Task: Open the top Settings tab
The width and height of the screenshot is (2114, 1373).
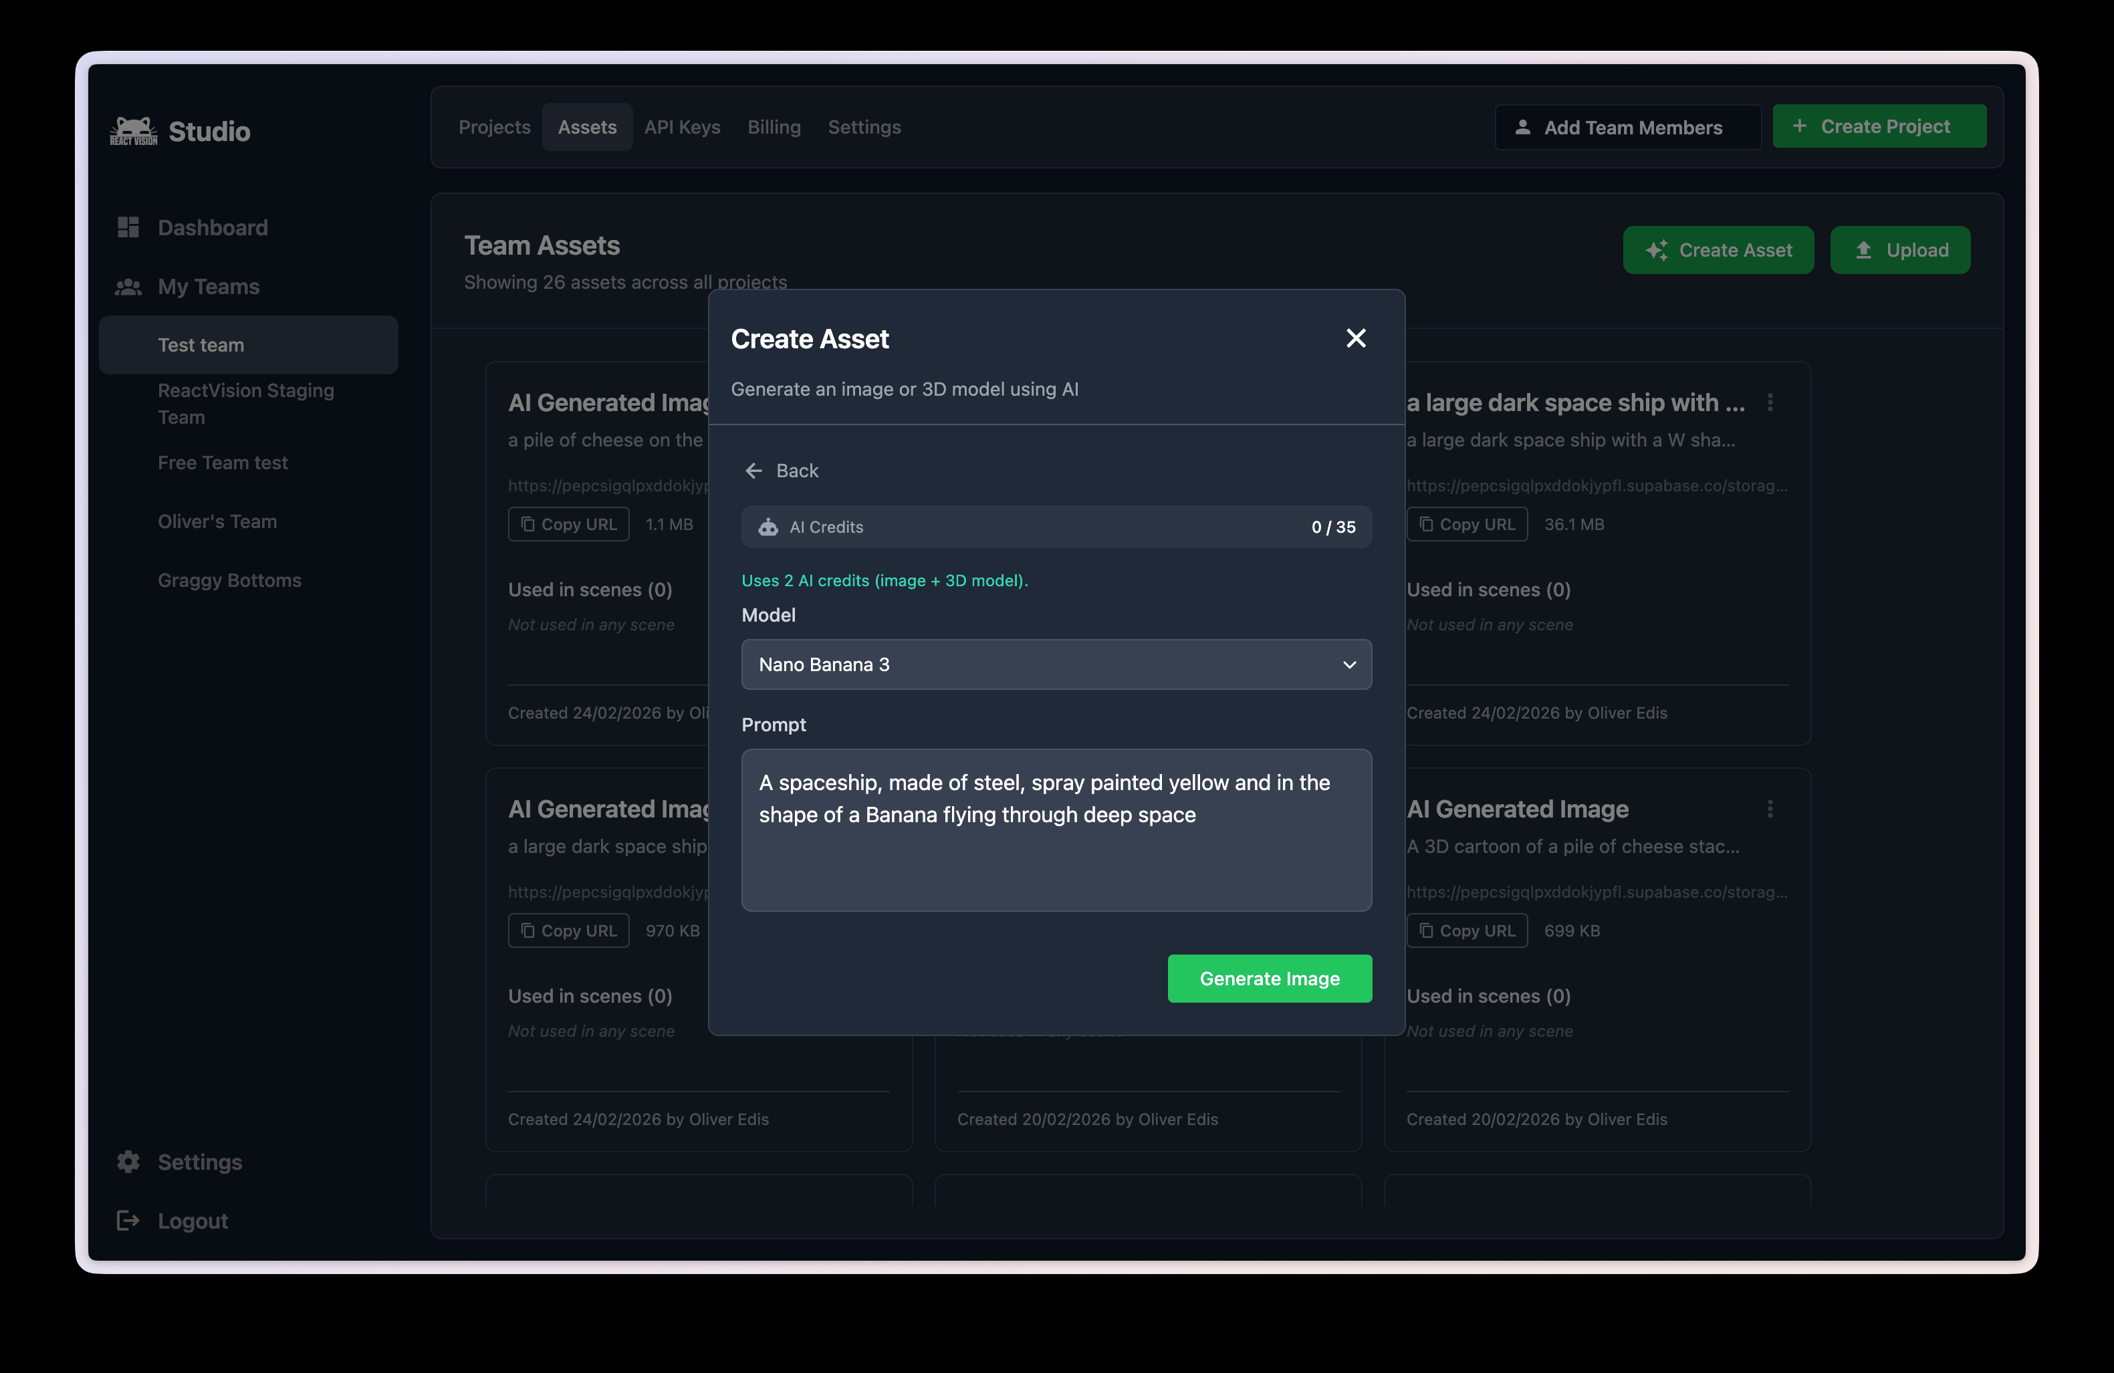Action: coord(864,127)
